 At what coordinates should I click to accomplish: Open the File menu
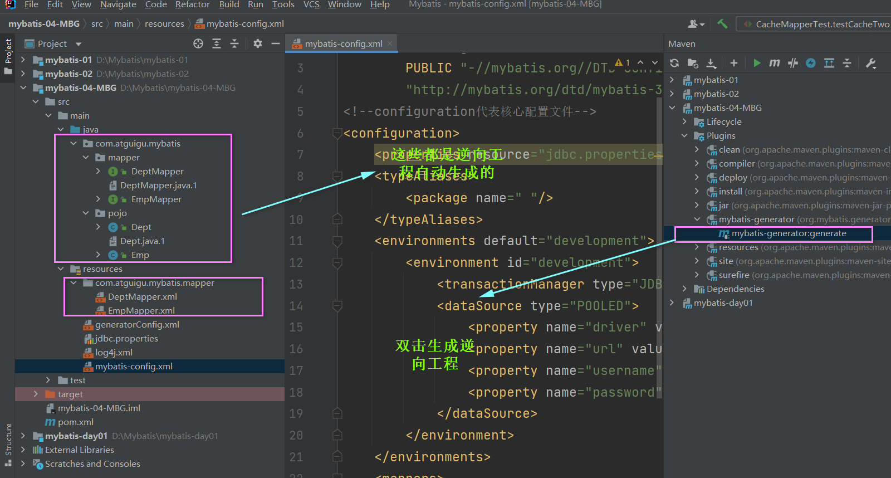click(x=31, y=4)
